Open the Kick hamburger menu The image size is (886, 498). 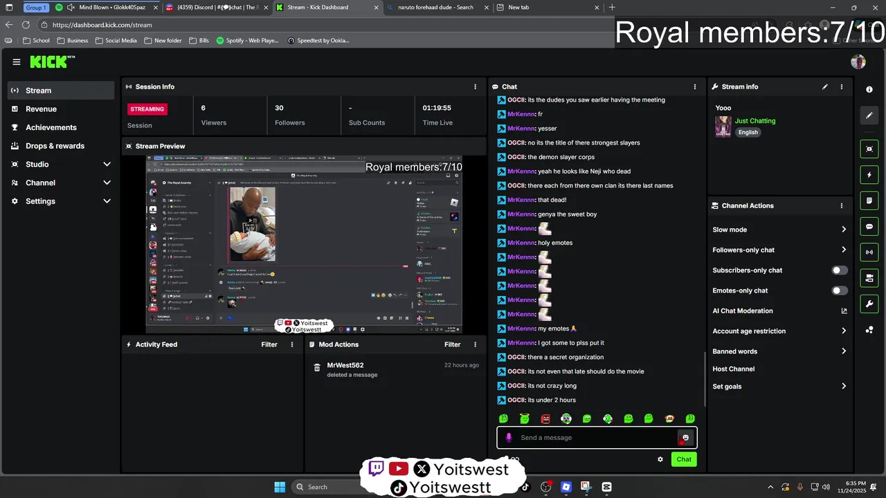pyautogui.click(x=17, y=62)
